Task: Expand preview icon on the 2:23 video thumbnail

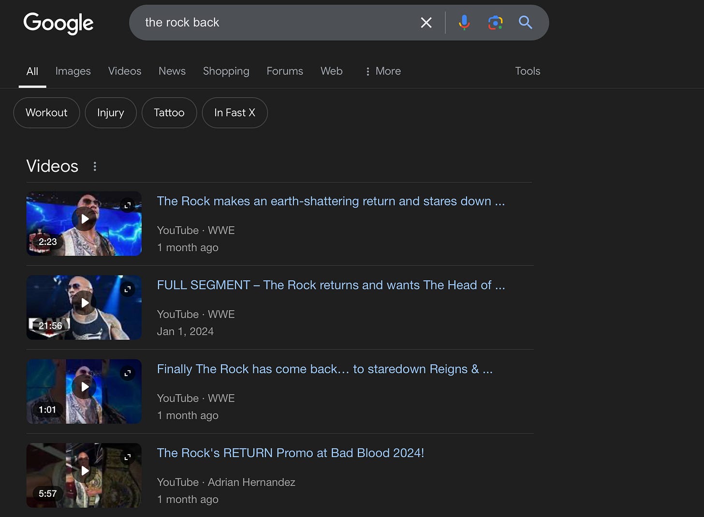Action: point(128,205)
